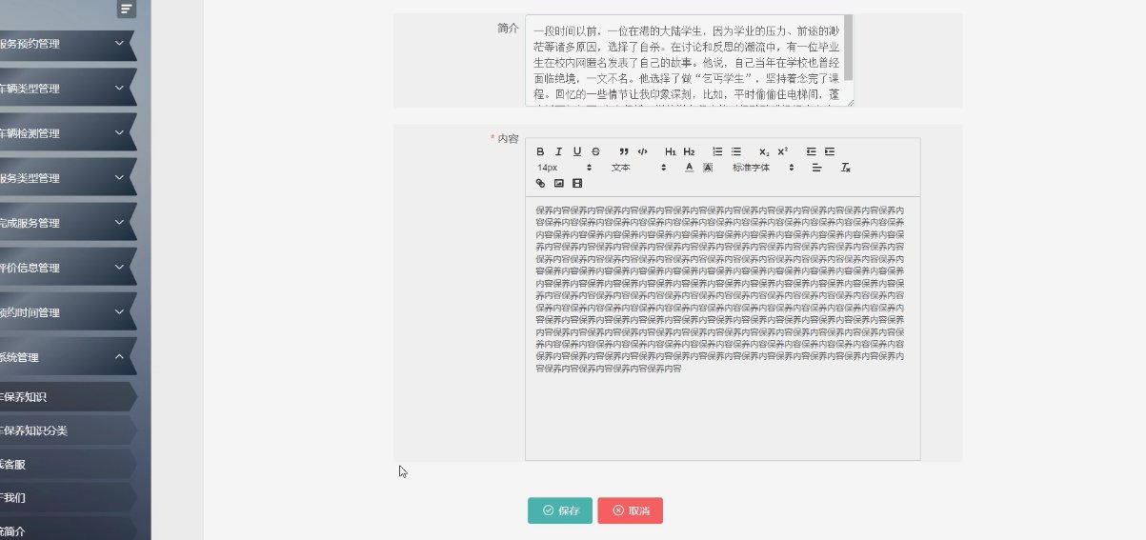
Task: Open the 保养知识分类 submenu item
Action: pyautogui.click(x=67, y=430)
